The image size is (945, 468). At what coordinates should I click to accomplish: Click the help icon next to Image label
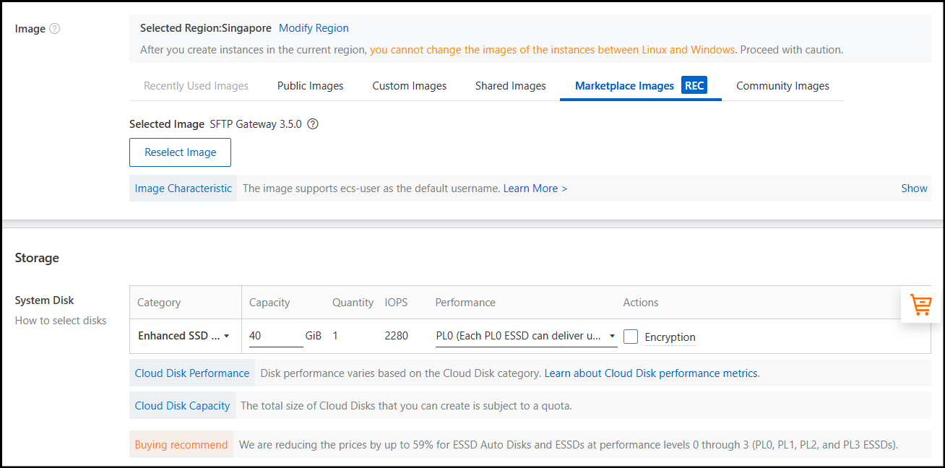(55, 29)
